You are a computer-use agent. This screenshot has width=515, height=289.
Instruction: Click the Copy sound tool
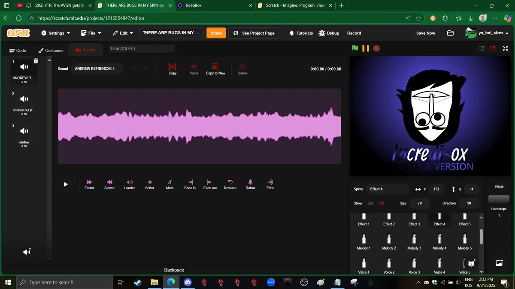coord(173,69)
